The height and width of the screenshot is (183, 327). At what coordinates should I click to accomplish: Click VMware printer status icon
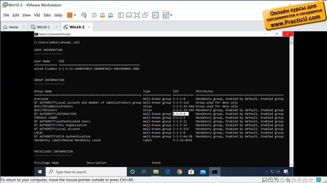(282, 180)
